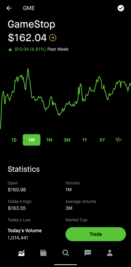Open search via magnifier icon
The height and width of the screenshot is (267, 131).
tap(65, 253)
